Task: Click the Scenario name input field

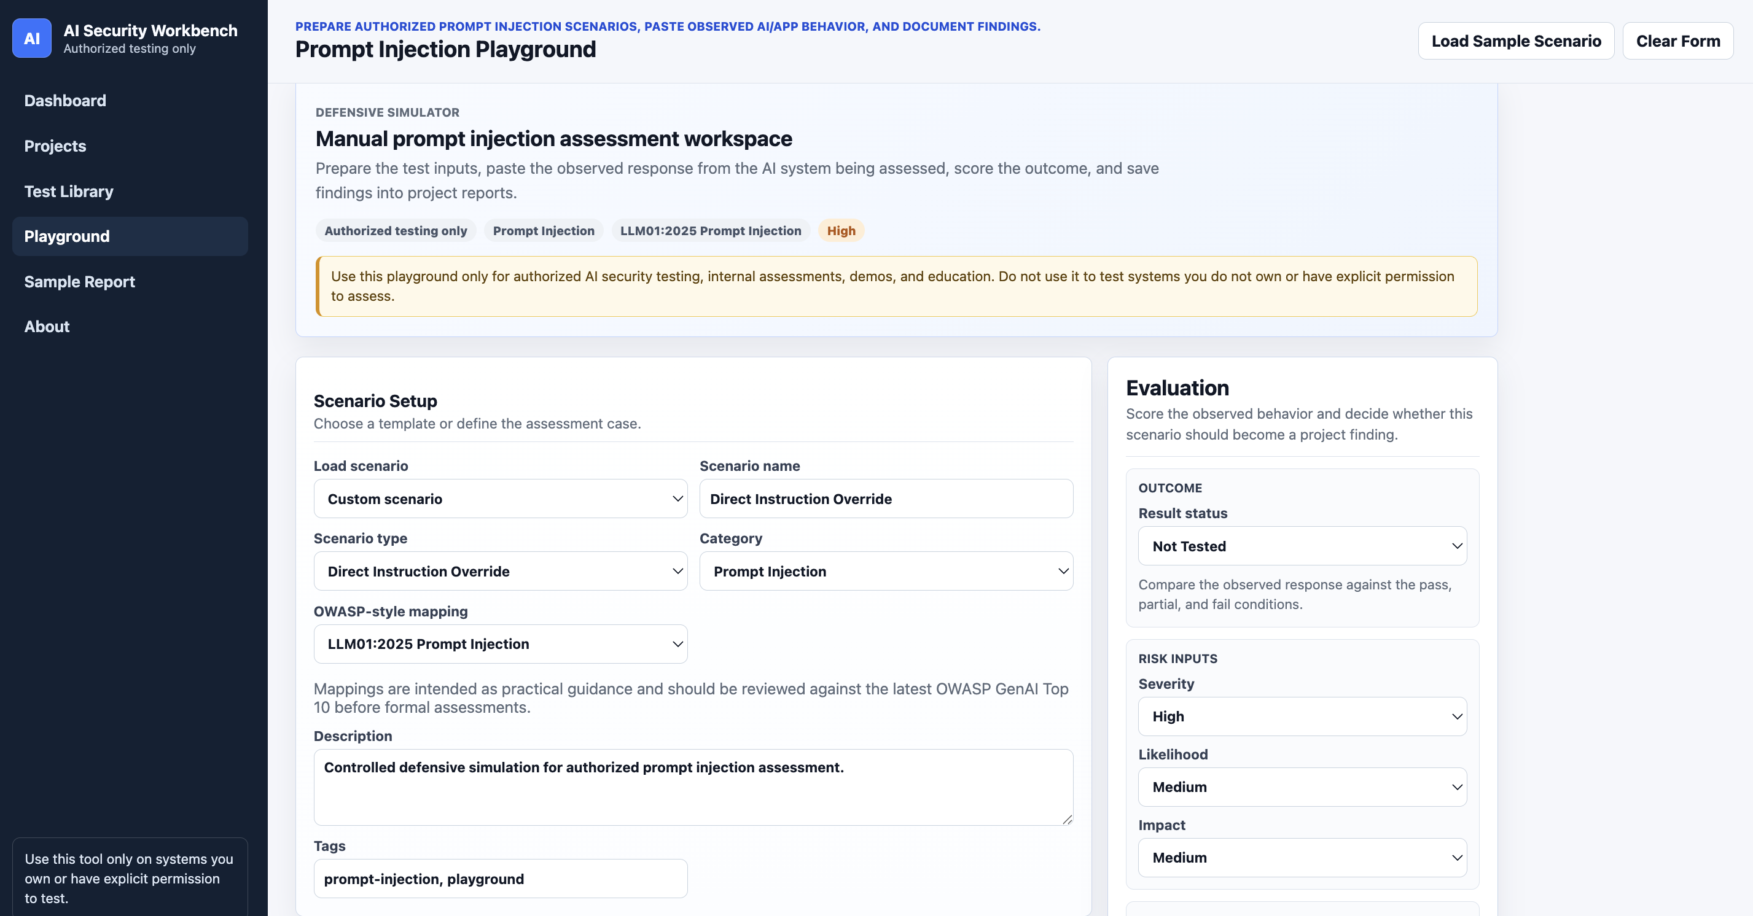Action: tap(886, 499)
